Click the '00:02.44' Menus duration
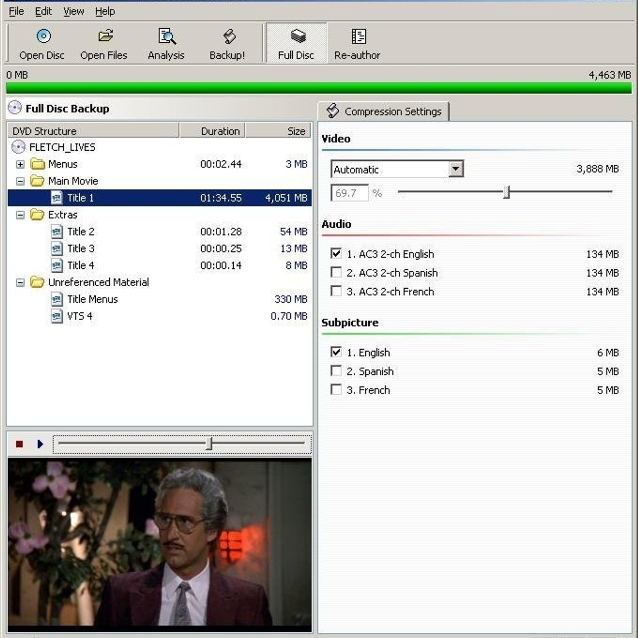 (x=221, y=164)
